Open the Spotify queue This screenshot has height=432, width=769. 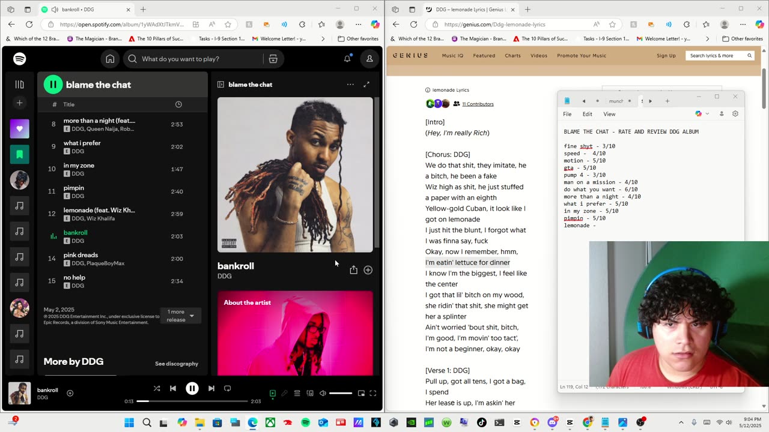click(x=297, y=394)
